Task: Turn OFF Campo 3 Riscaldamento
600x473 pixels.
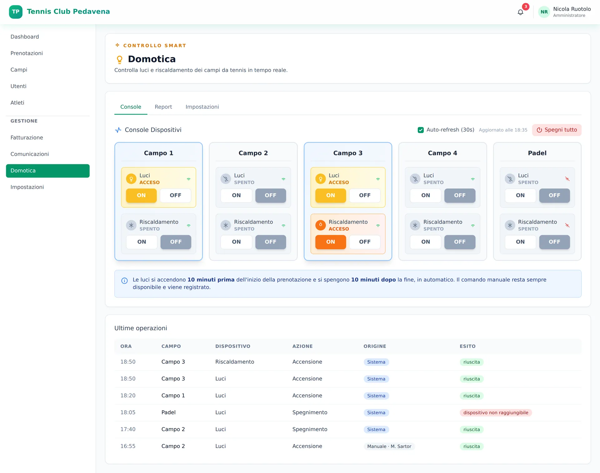Action: pyautogui.click(x=365, y=242)
